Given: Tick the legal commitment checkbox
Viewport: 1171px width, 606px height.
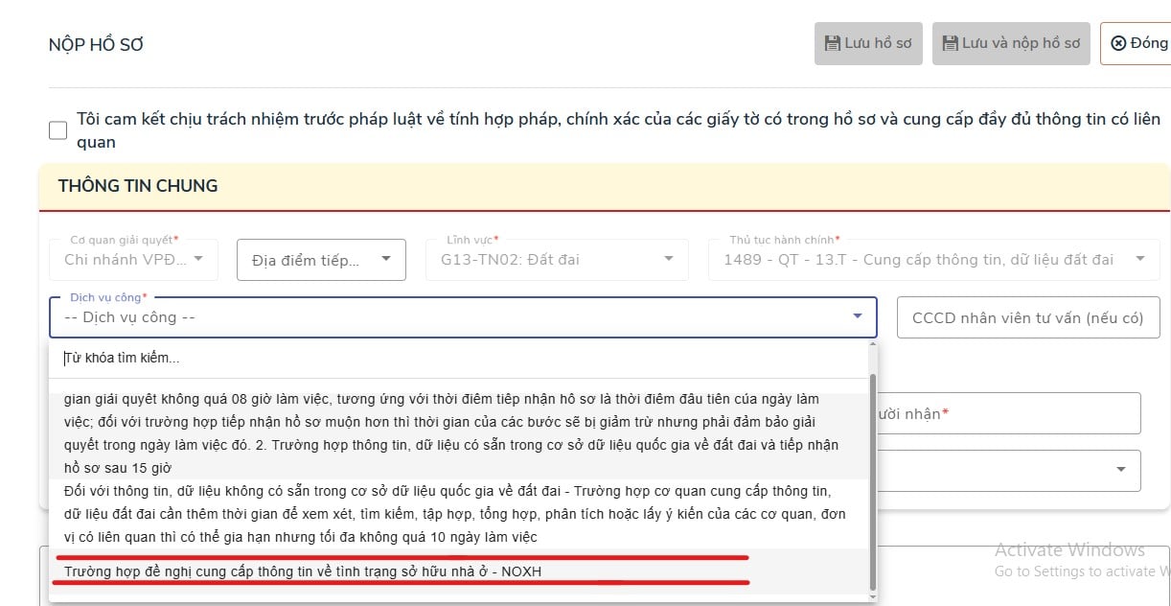Looking at the screenshot, I should pyautogui.click(x=58, y=130).
